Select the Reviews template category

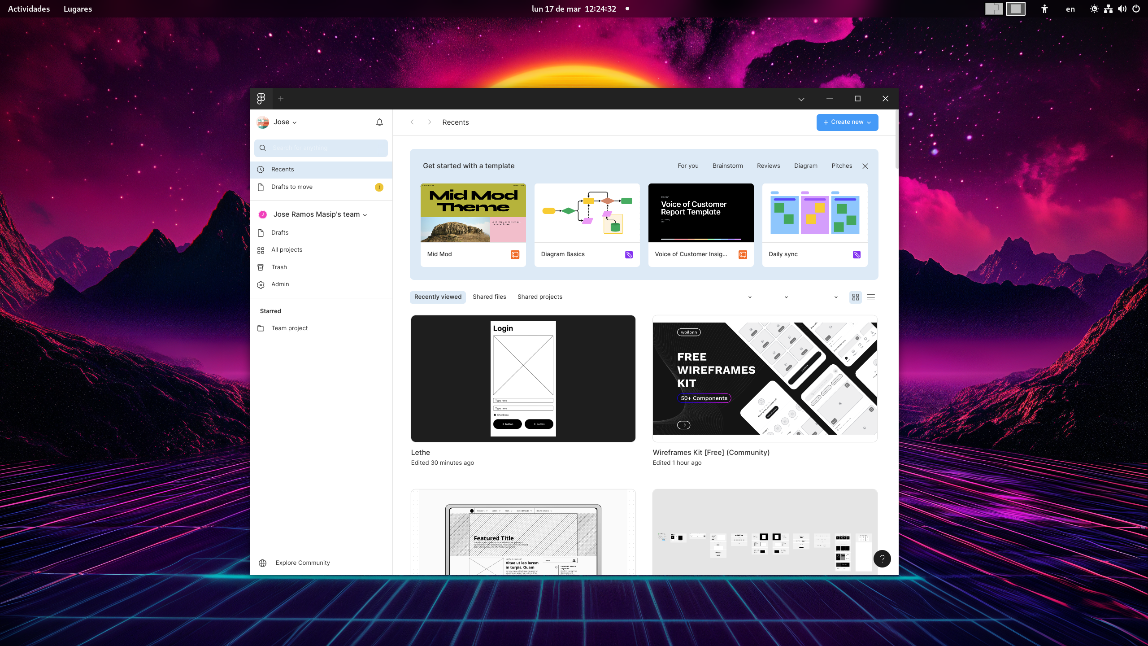coord(769,166)
